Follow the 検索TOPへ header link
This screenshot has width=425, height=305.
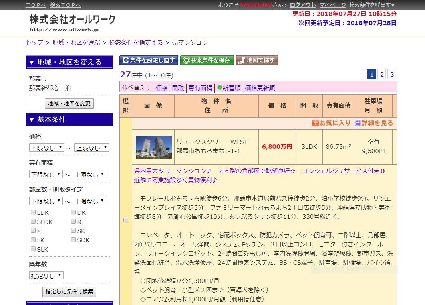click(66, 5)
